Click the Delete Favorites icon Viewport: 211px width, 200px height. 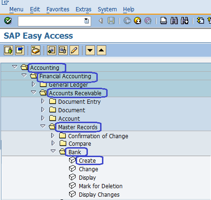[x=63, y=50]
